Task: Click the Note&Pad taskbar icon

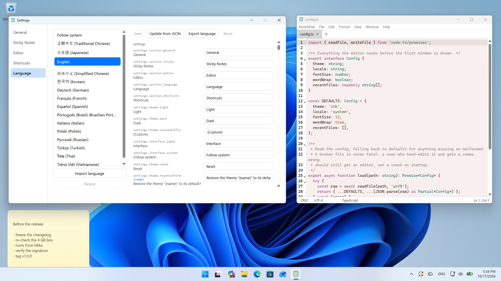Action: coord(296,274)
